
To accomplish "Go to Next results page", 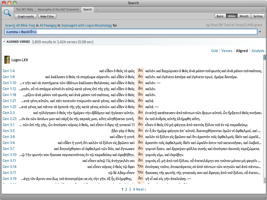I will 141,189.
